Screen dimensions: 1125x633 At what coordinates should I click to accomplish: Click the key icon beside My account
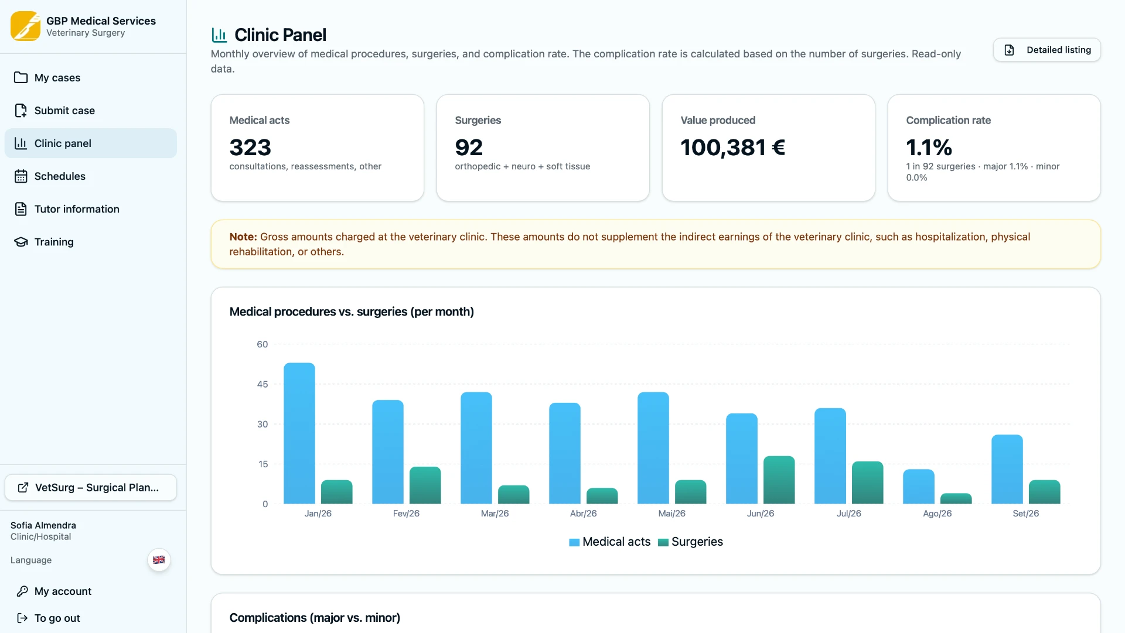coord(22,591)
